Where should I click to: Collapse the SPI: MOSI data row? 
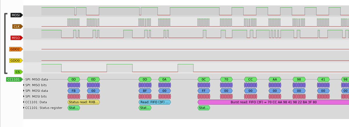24,91
